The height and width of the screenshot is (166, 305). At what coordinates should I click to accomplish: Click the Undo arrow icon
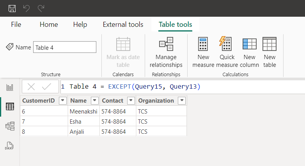[x=27, y=8]
